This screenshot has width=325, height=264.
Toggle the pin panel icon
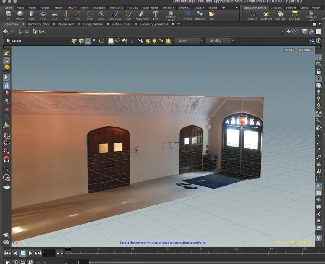(289, 32)
